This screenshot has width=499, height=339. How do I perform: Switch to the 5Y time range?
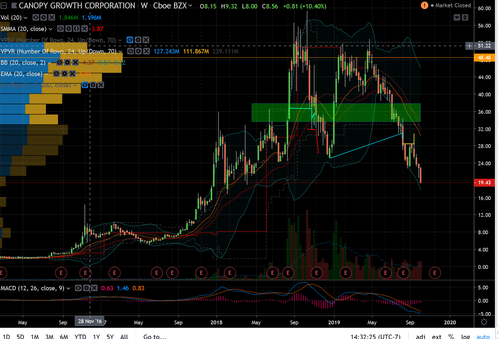tap(110, 337)
